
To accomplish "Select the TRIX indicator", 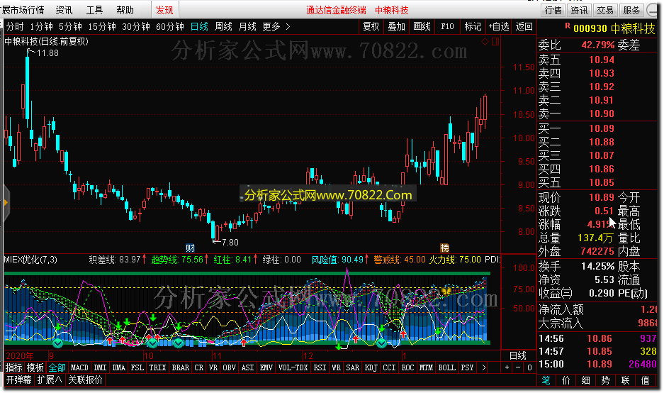I will [157, 367].
